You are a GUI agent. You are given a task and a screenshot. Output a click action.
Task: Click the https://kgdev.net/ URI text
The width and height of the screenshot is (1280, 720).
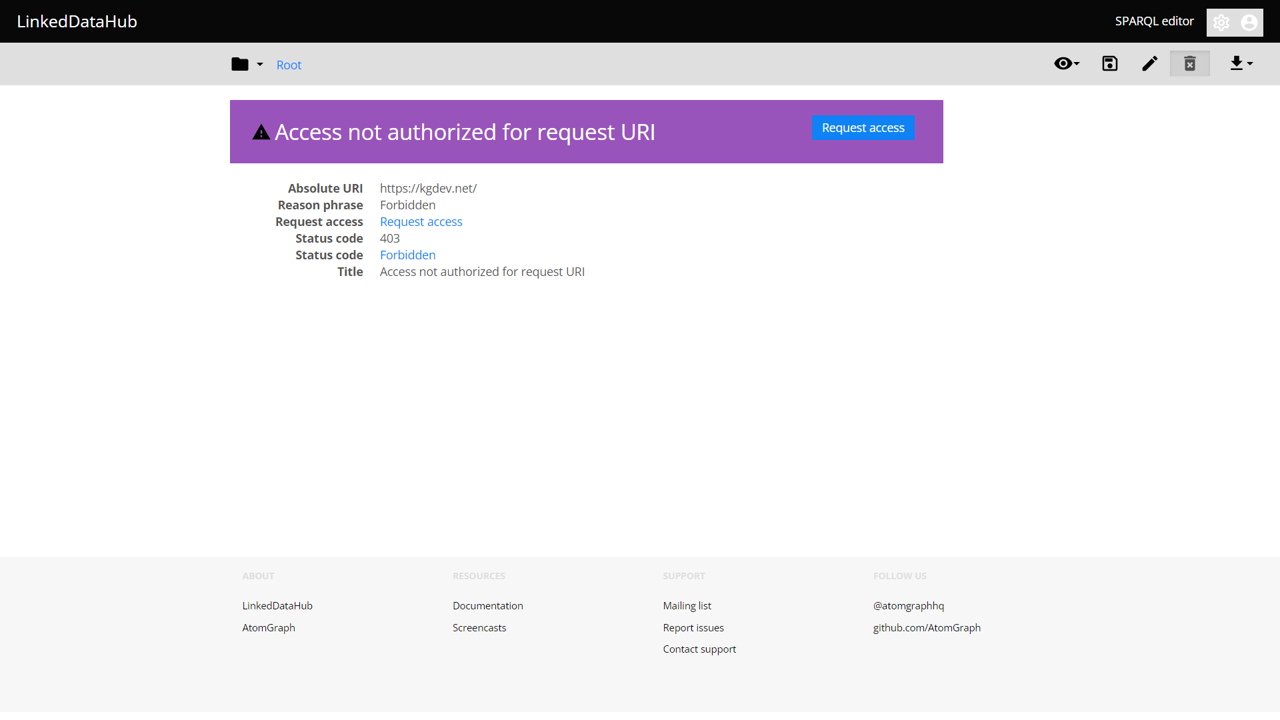(x=428, y=188)
